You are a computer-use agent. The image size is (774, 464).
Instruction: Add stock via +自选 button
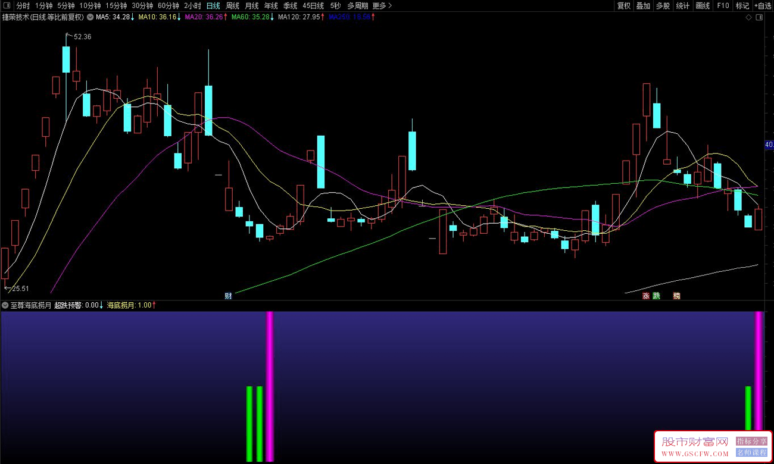point(762,5)
